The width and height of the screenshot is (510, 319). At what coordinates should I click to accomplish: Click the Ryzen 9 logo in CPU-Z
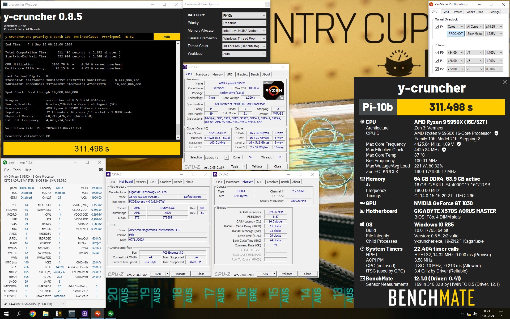tap(274, 90)
